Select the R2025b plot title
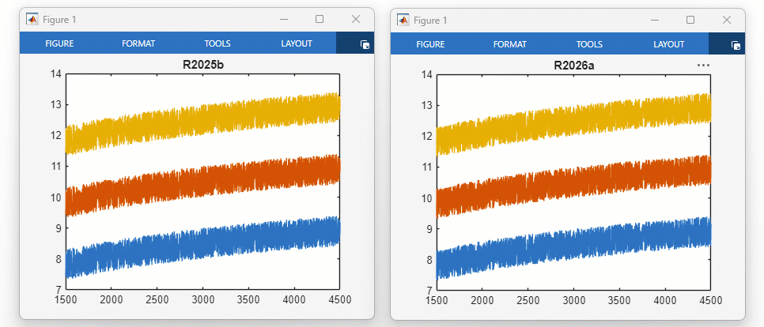764x327 pixels. coord(203,66)
